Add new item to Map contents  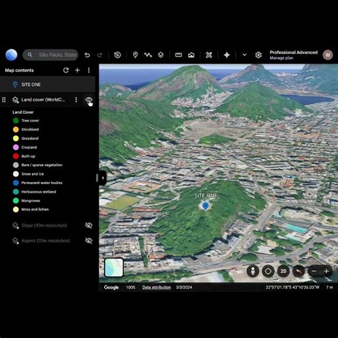click(x=77, y=70)
